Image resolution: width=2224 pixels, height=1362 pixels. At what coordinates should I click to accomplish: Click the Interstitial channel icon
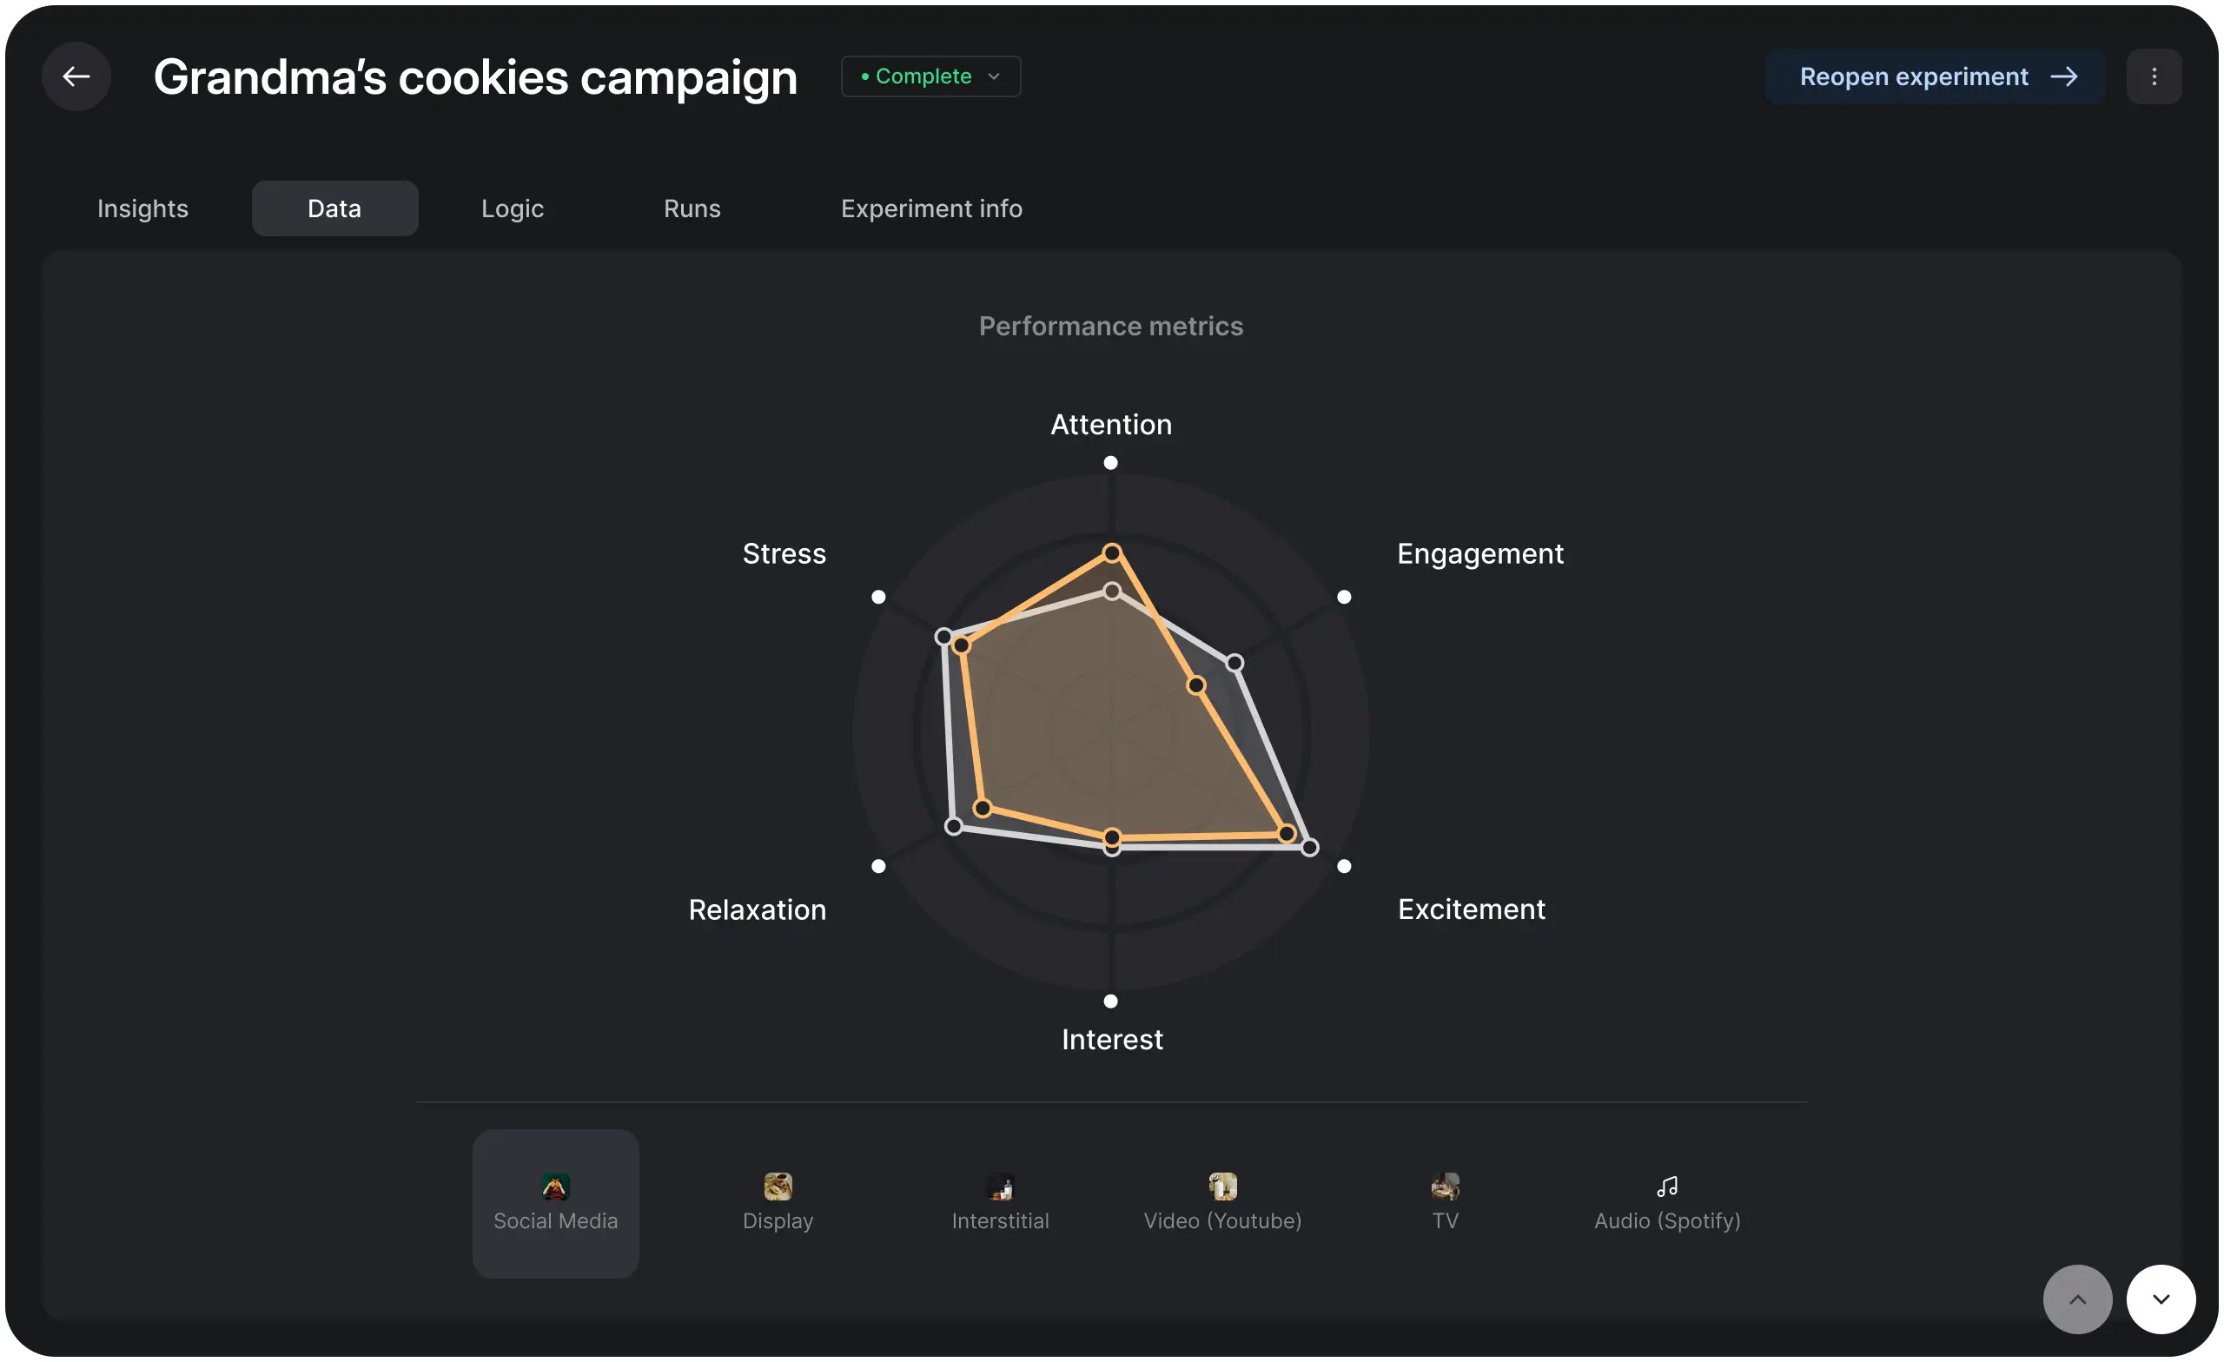(1000, 1187)
